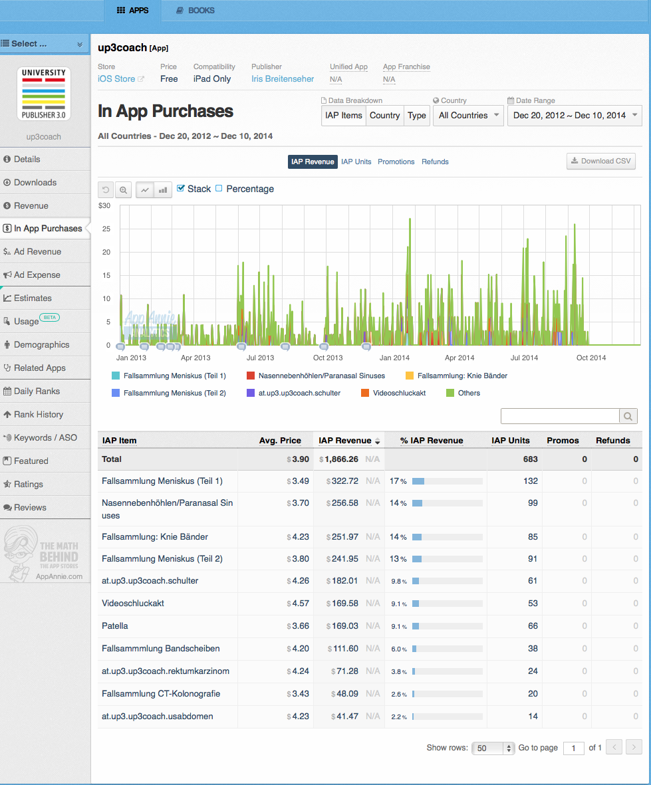Screen dimensions: 651x785
Task: Switch to line chart view icon
Action: click(145, 189)
